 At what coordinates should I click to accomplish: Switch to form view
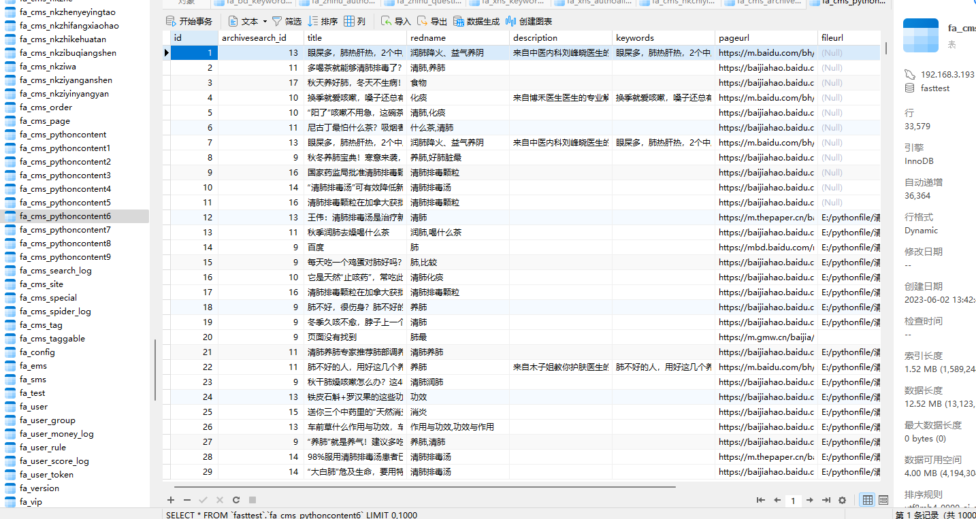click(882, 500)
